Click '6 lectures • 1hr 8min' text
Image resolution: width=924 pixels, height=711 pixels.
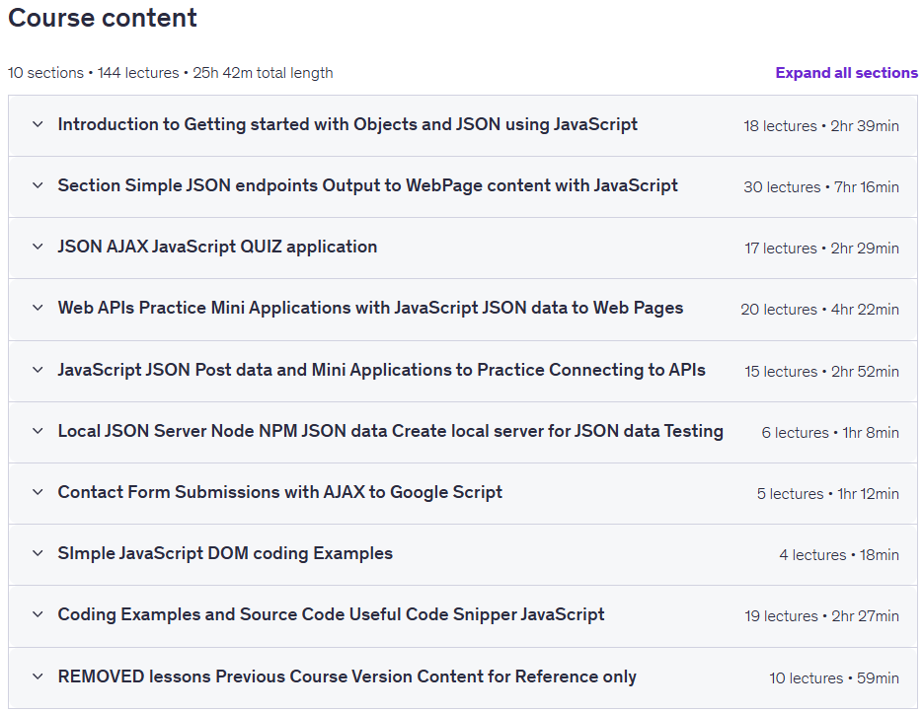click(x=830, y=433)
